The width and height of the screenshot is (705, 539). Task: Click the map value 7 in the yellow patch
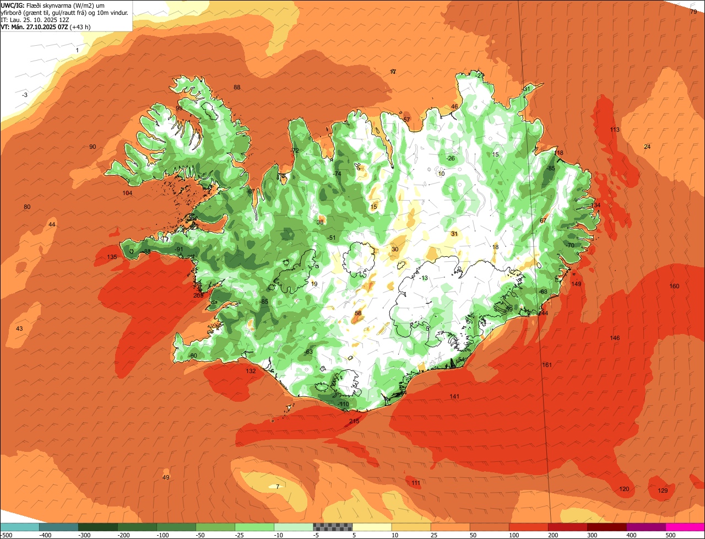[278, 486]
